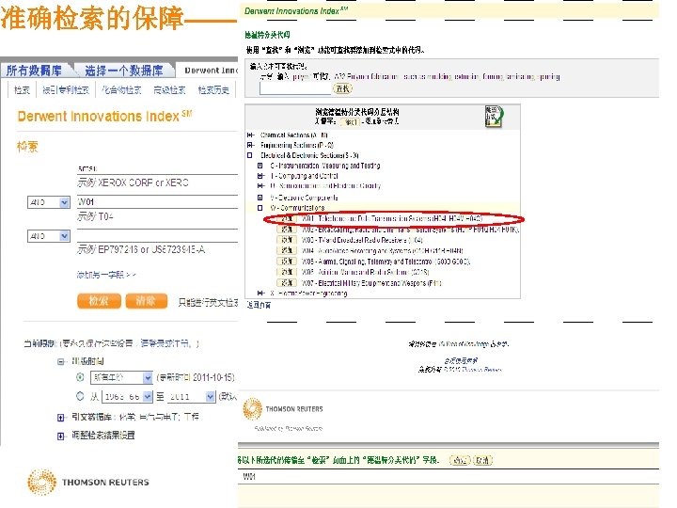Expand the T - Computing and Control node
This screenshot has height=508, width=677.
click(260, 176)
